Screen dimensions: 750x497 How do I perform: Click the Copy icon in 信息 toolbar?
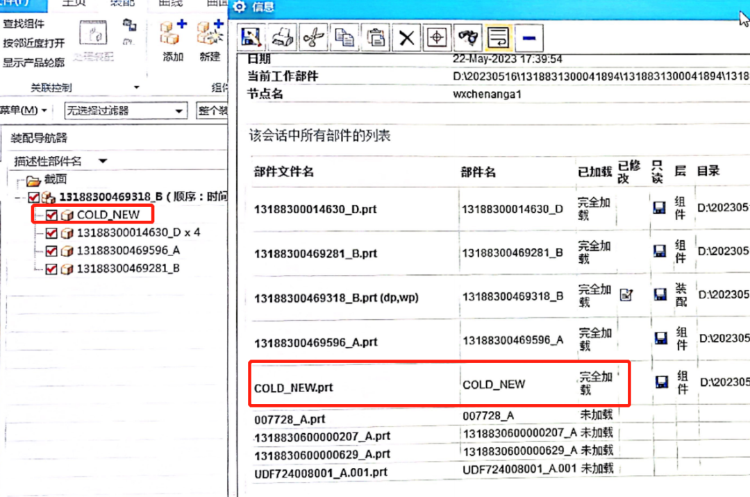[344, 37]
